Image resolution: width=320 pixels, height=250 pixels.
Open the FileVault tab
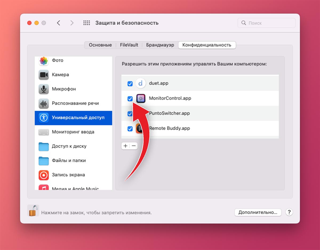pos(129,45)
